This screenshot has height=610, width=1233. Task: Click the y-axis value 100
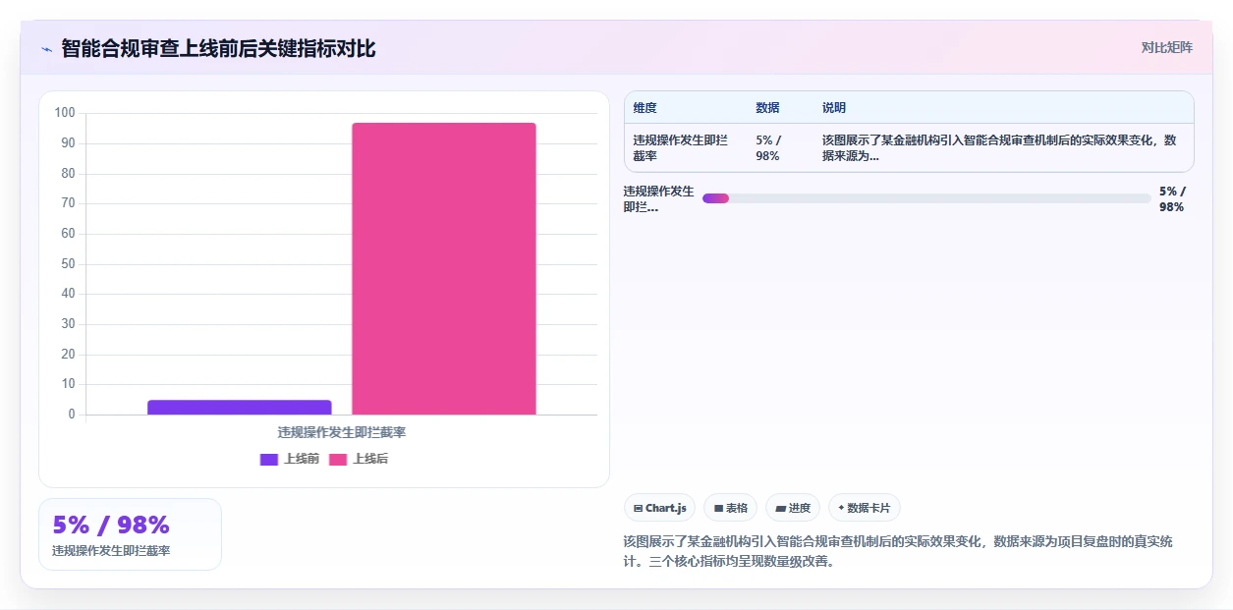click(x=65, y=113)
